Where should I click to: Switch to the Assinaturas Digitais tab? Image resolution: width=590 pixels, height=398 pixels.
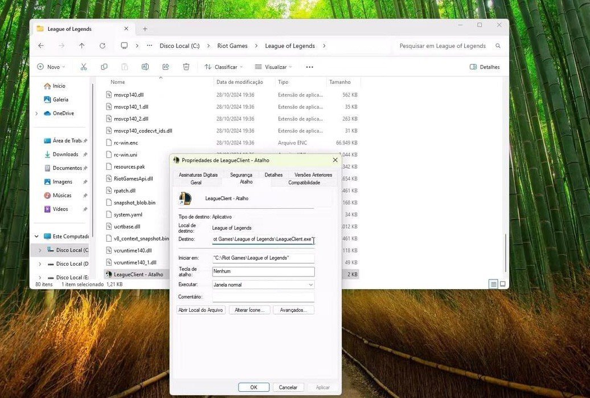click(198, 175)
